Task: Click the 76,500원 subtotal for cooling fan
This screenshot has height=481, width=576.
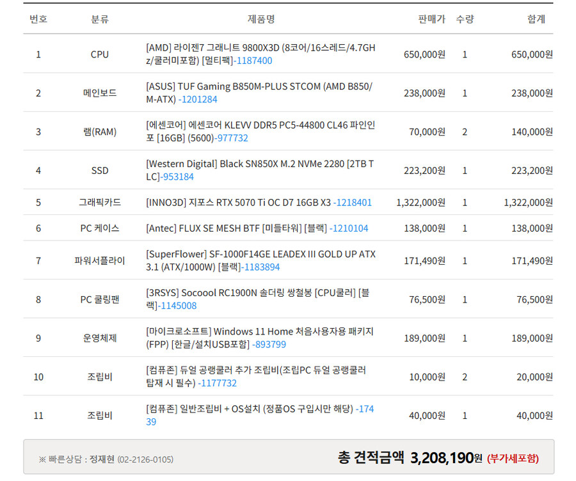Action: click(535, 299)
